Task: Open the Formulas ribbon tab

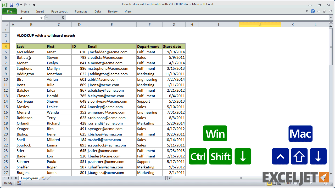Action: [x=81, y=11]
